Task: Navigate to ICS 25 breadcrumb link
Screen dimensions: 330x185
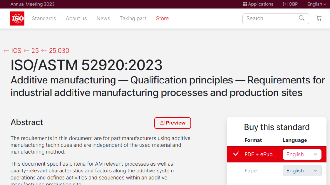Action: coord(35,51)
